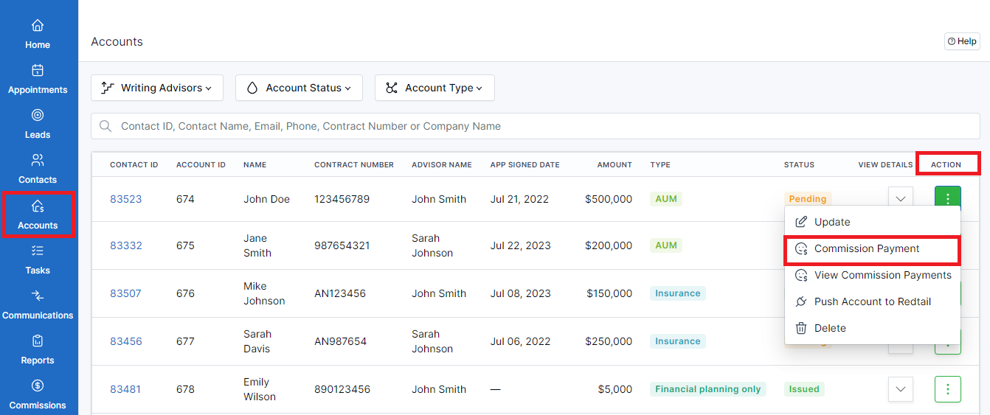Expand view details for John Doe row
Viewport: 990px width, 415px height.
pyautogui.click(x=901, y=198)
